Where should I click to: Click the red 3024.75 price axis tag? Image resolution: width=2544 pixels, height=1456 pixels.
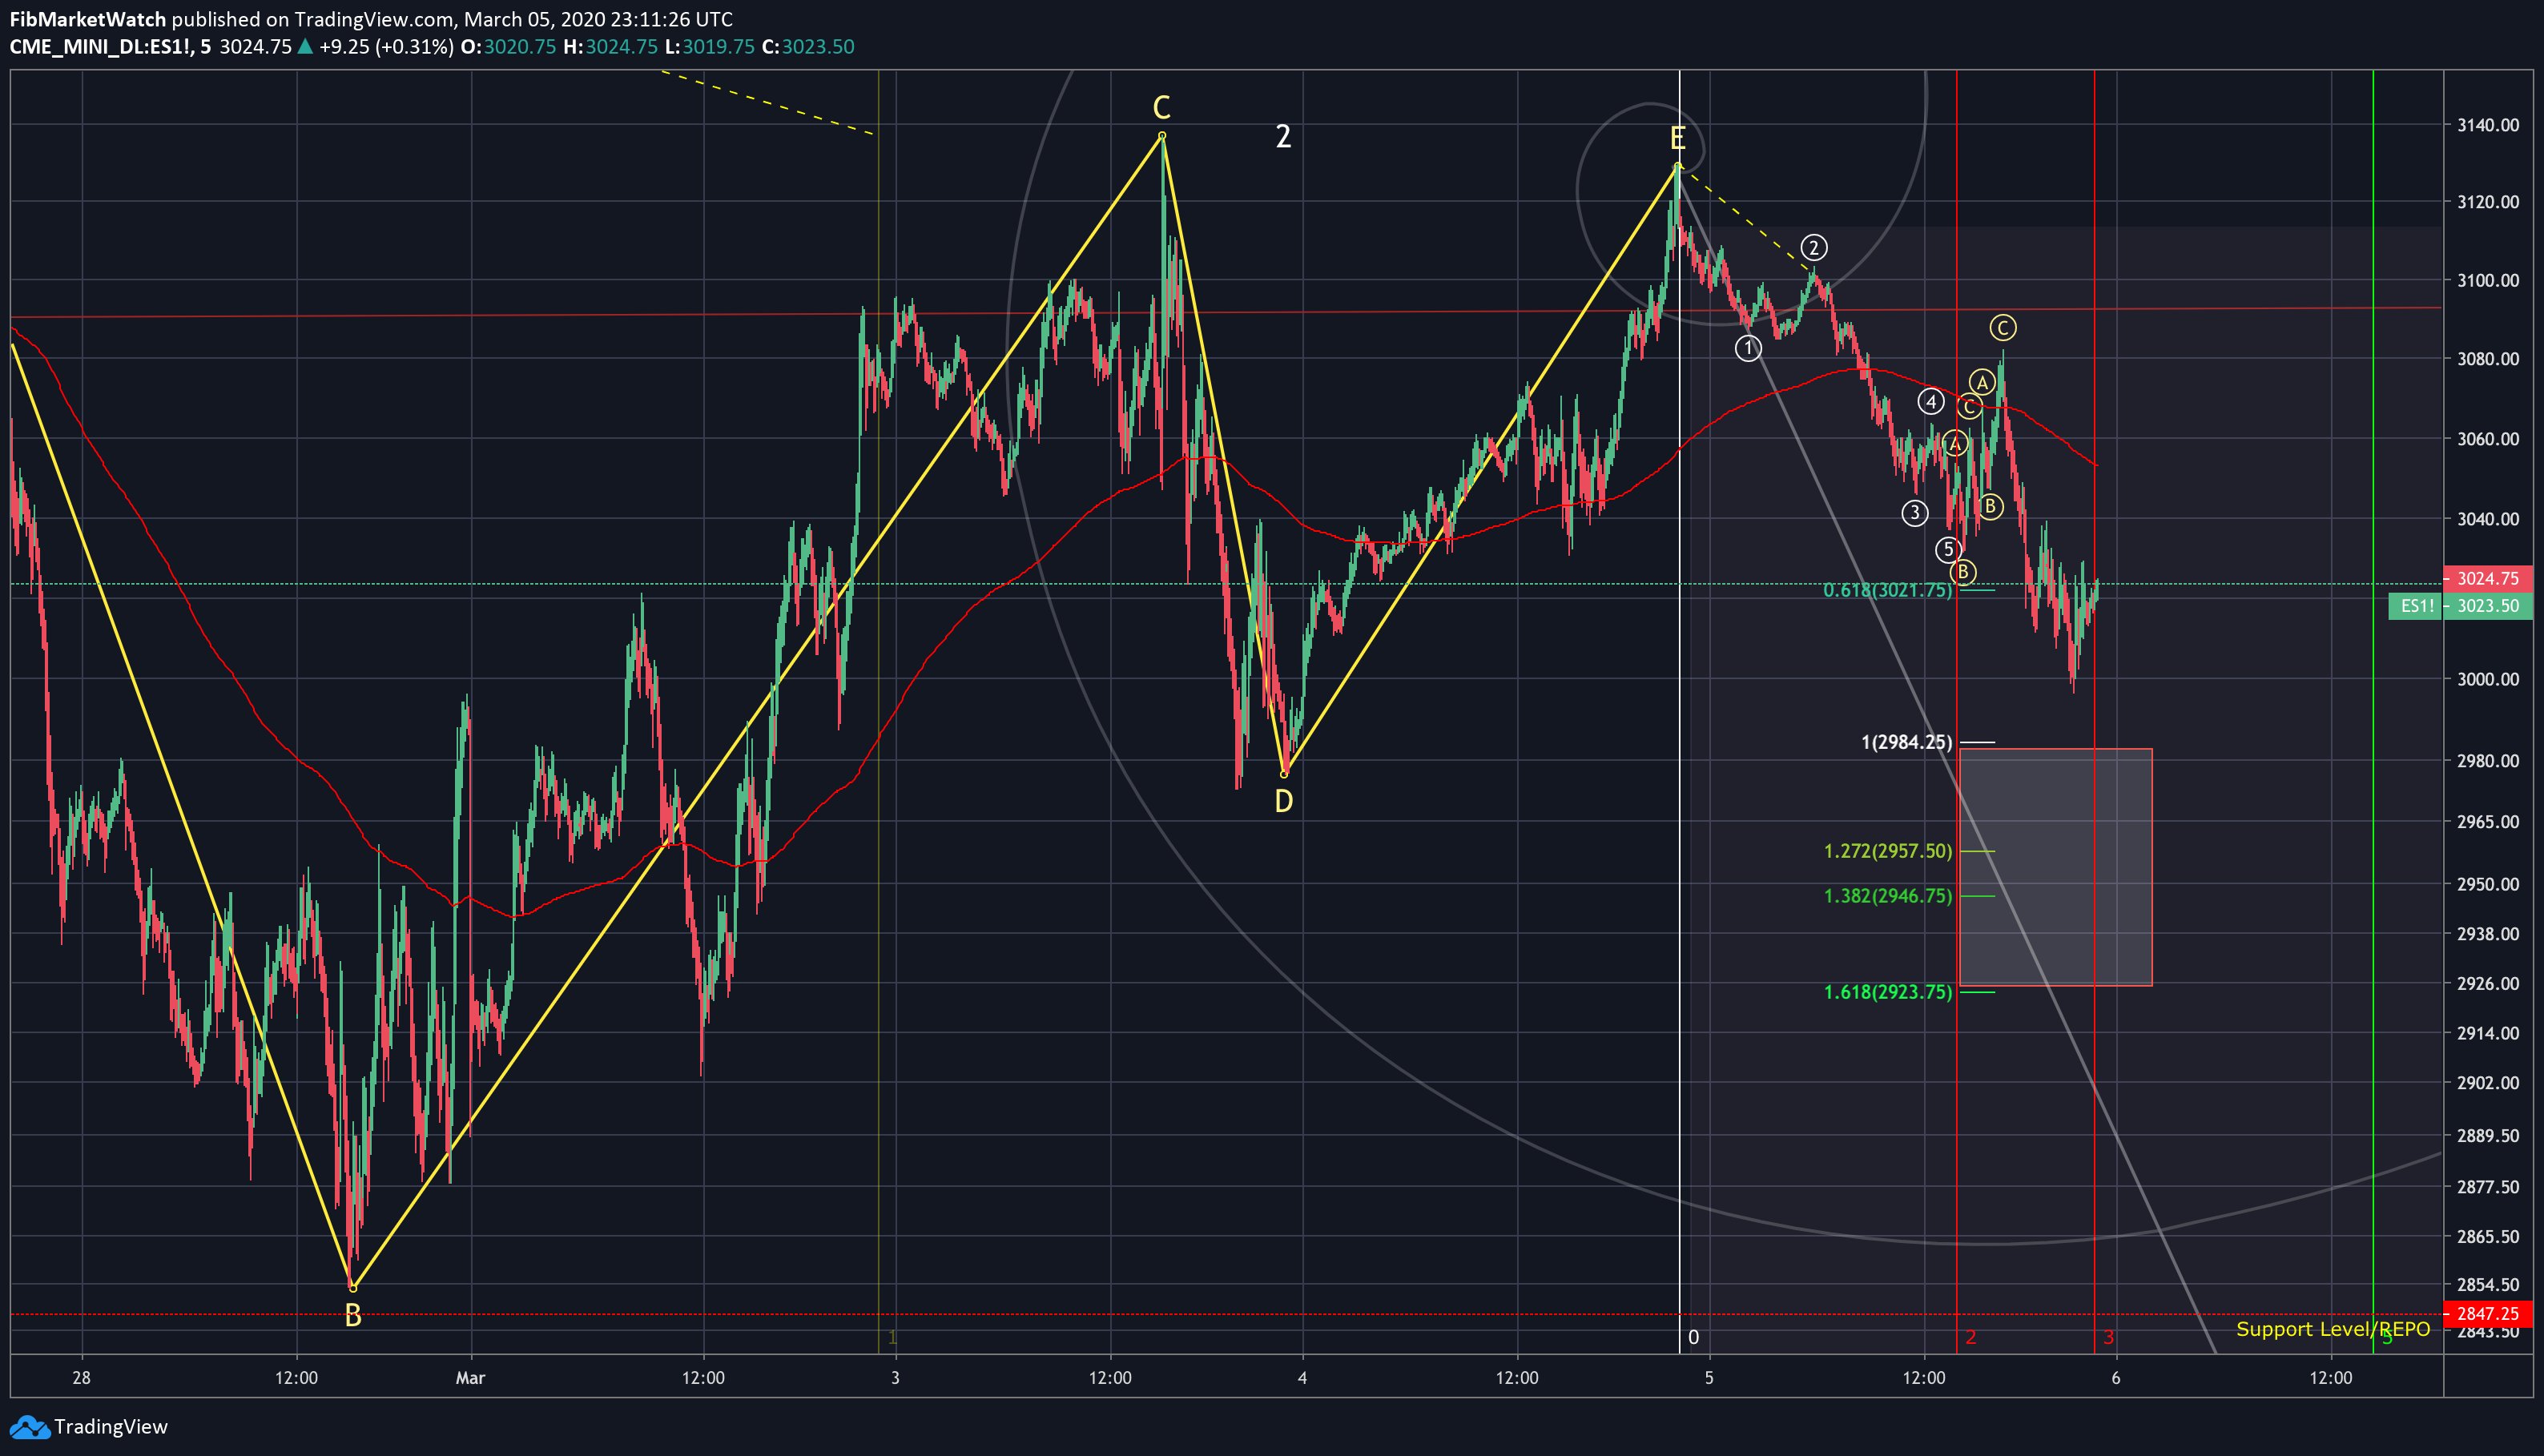(x=2488, y=578)
